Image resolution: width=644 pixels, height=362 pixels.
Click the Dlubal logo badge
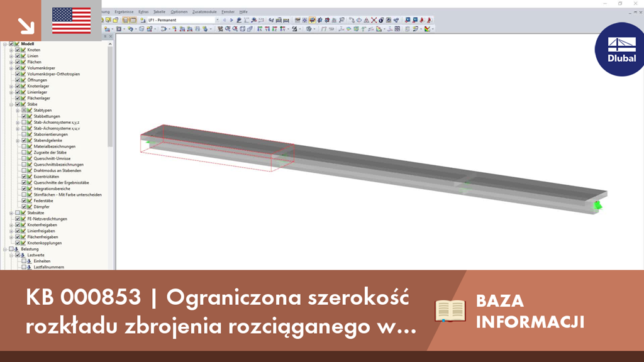[620, 49]
